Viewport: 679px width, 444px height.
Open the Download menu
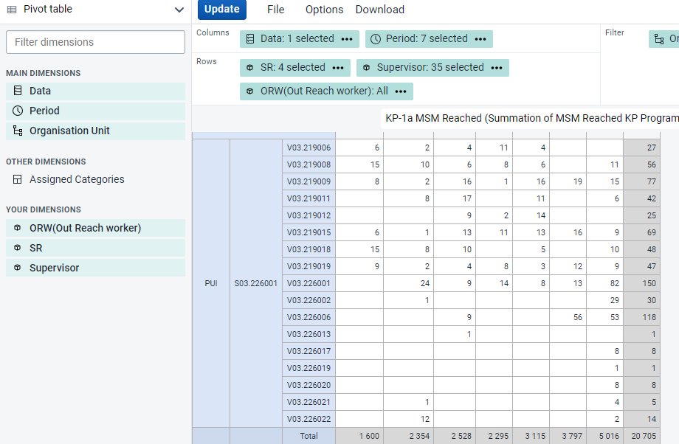[380, 10]
